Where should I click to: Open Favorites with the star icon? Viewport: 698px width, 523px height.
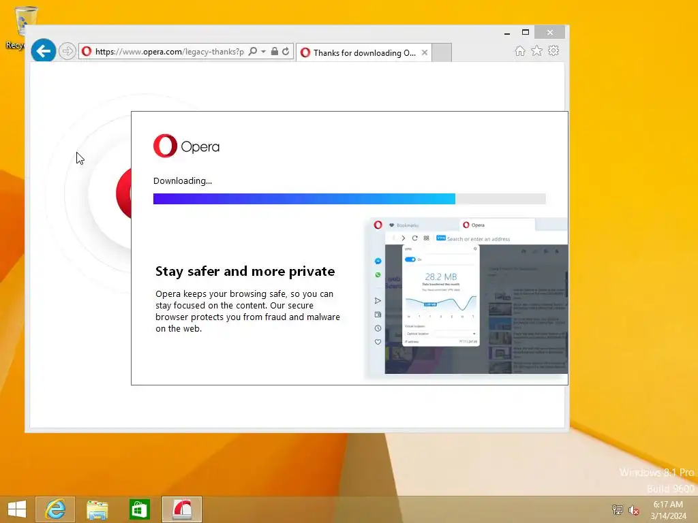537,50
